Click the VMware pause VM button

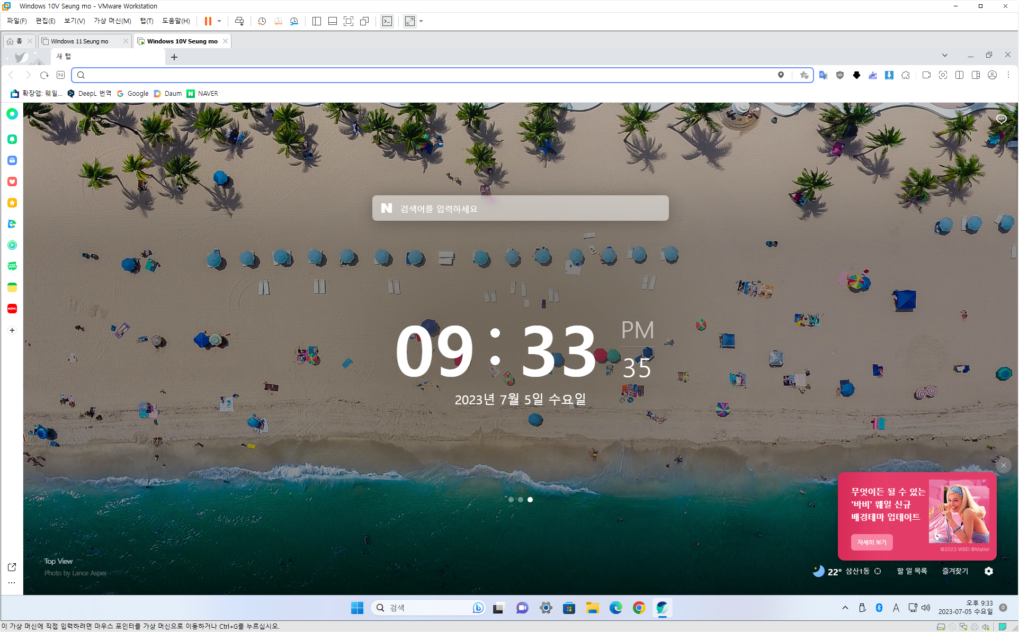(x=208, y=21)
